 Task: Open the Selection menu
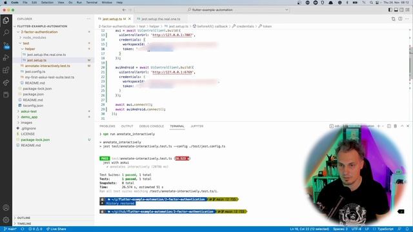click(47, 3)
